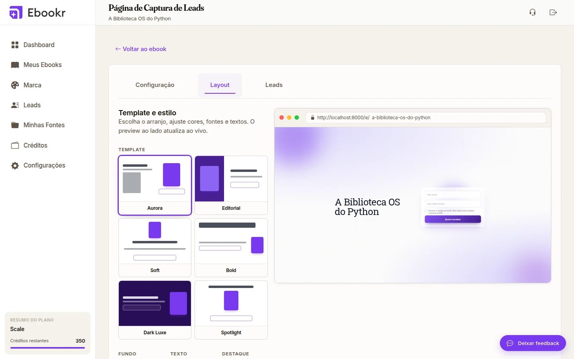Click the Quero receber button in preview
This screenshot has width=574, height=359.
click(x=453, y=219)
